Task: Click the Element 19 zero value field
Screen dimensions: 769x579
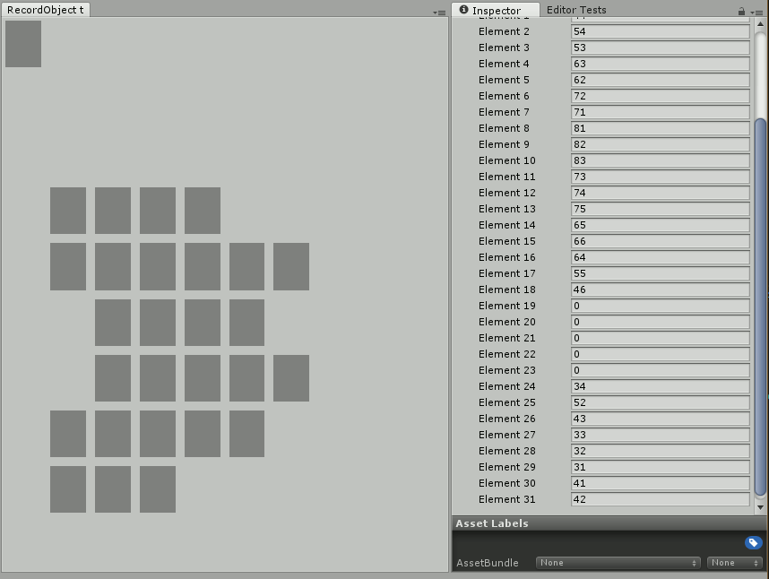Action: coord(661,307)
